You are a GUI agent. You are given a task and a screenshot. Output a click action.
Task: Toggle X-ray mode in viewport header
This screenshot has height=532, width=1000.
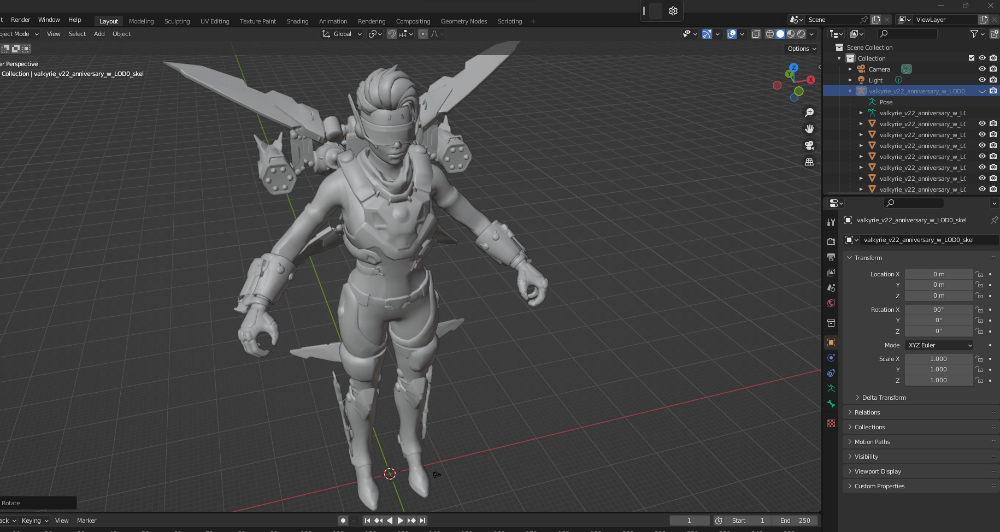(x=756, y=34)
